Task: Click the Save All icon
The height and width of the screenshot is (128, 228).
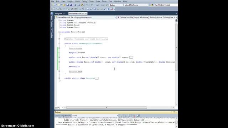Action: click(x=71, y=5)
